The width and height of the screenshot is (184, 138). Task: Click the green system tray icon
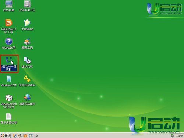[173, 136]
